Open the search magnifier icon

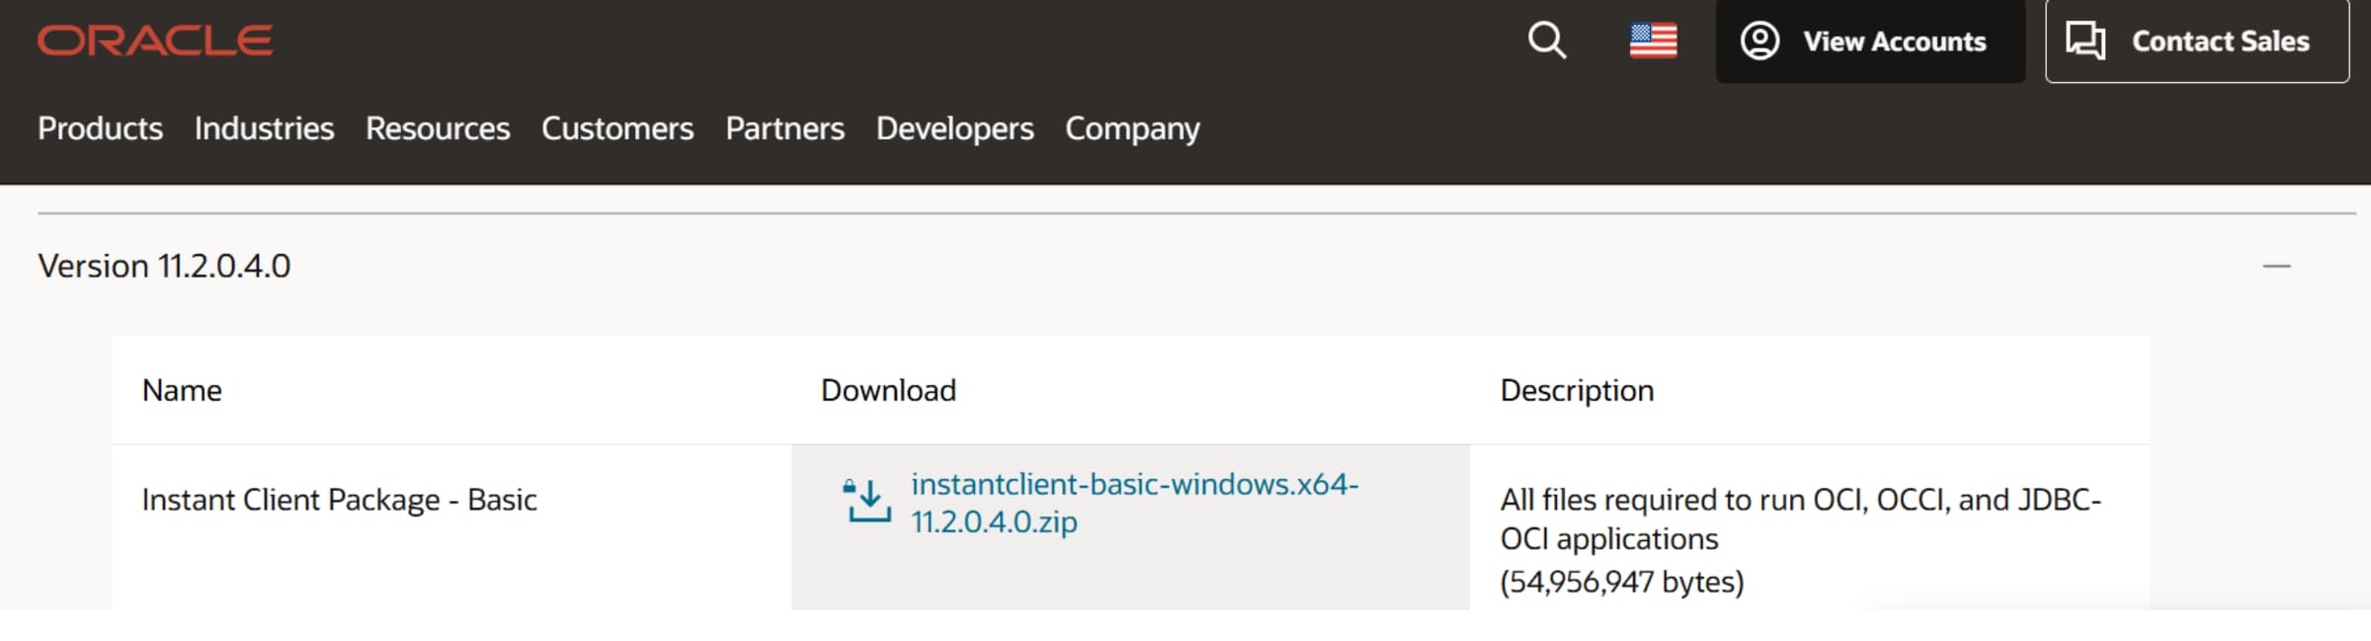[x=1547, y=40]
